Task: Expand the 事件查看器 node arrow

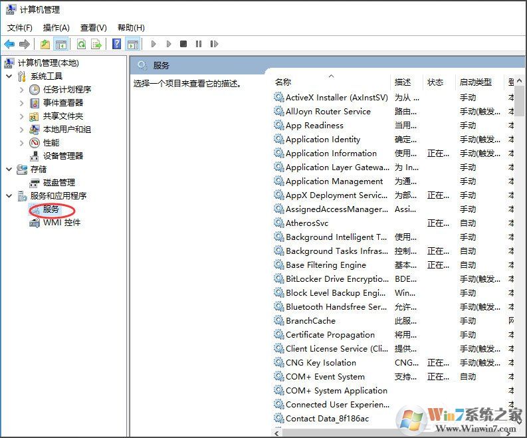Action: pyautogui.click(x=22, y=103)
